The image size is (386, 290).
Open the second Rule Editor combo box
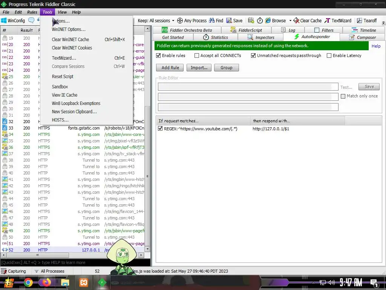[248, 97]
